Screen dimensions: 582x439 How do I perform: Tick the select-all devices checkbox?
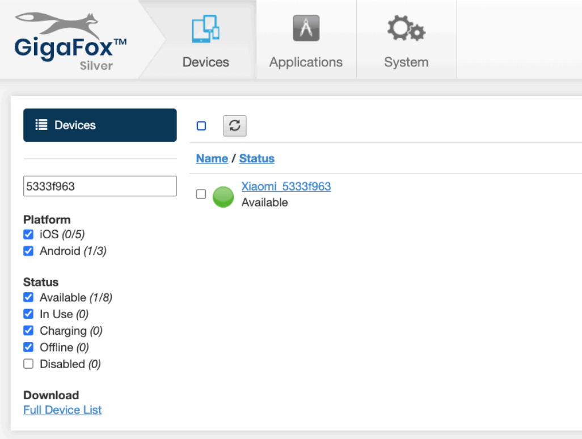[201, 126]
